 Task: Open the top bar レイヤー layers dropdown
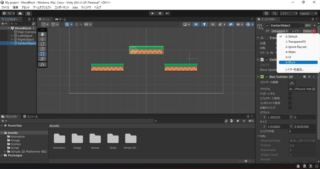point(289,13)
